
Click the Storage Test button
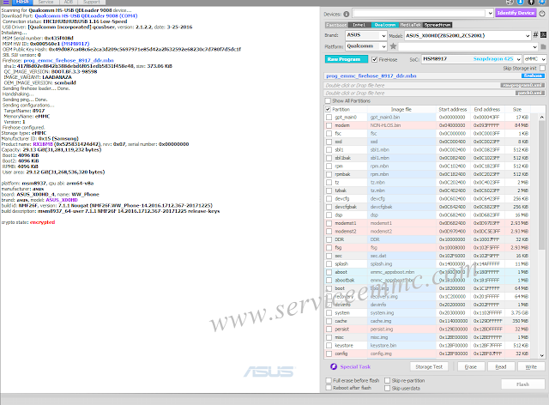(429, 366)
